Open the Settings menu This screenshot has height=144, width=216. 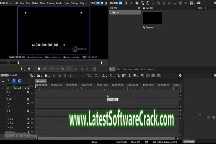click(x=74, y=3)
